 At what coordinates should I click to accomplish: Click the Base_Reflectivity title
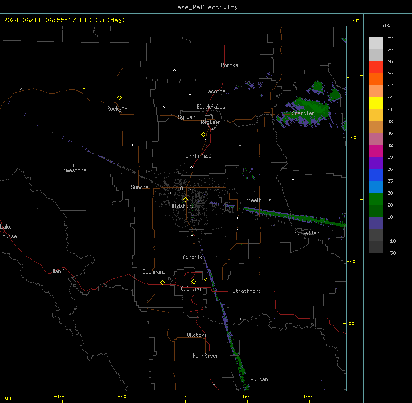206,7
